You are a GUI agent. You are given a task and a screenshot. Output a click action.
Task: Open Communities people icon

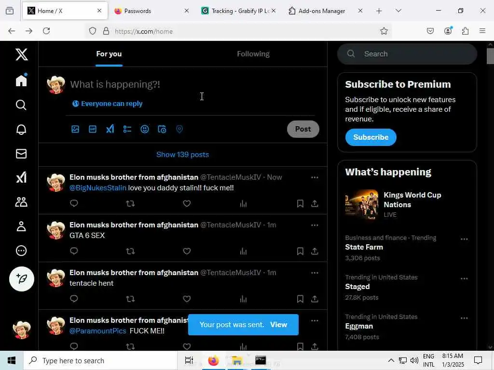21,202
